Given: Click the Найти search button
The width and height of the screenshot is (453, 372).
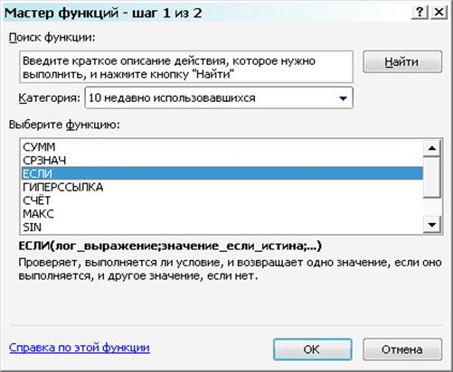Looking at the screenshot, I should [402, 62].
